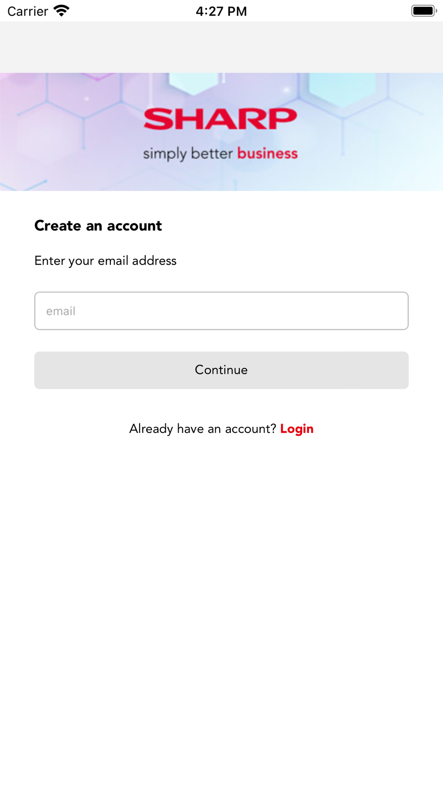Click the email input field
The image size is (443, 788).
click(x=221, y=311)
